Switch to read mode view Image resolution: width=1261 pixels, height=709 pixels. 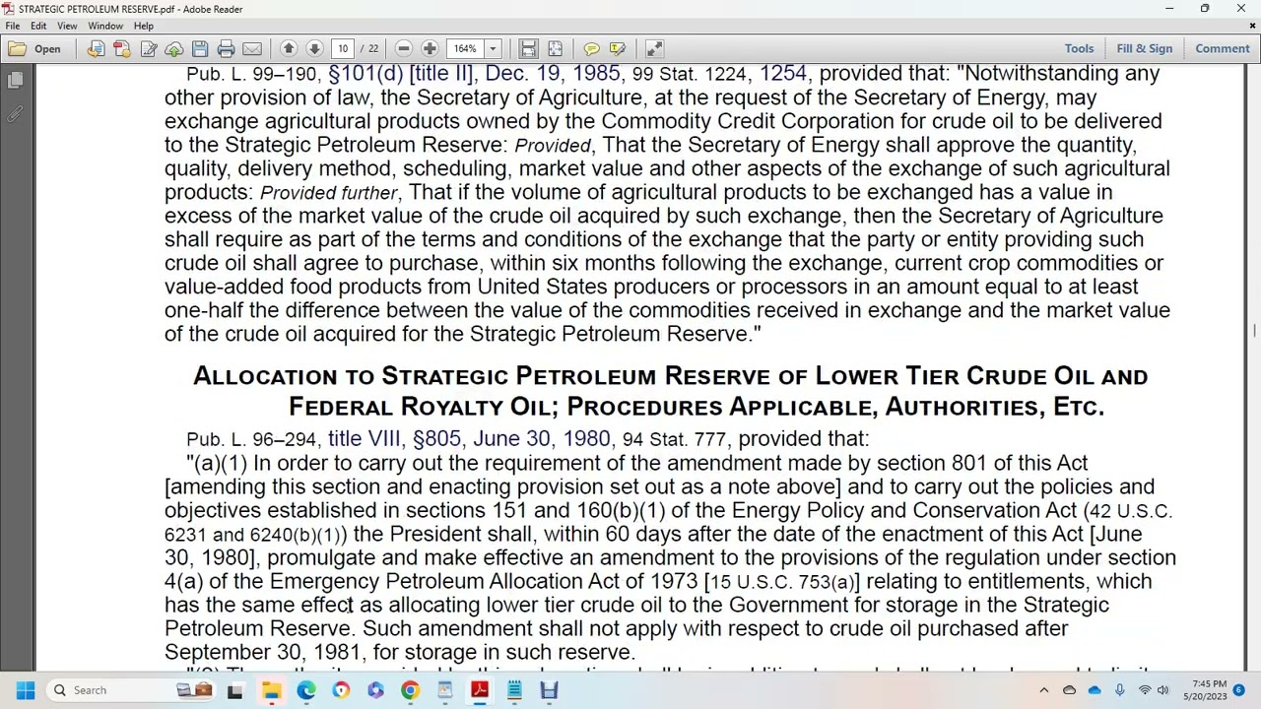point(654,48)
